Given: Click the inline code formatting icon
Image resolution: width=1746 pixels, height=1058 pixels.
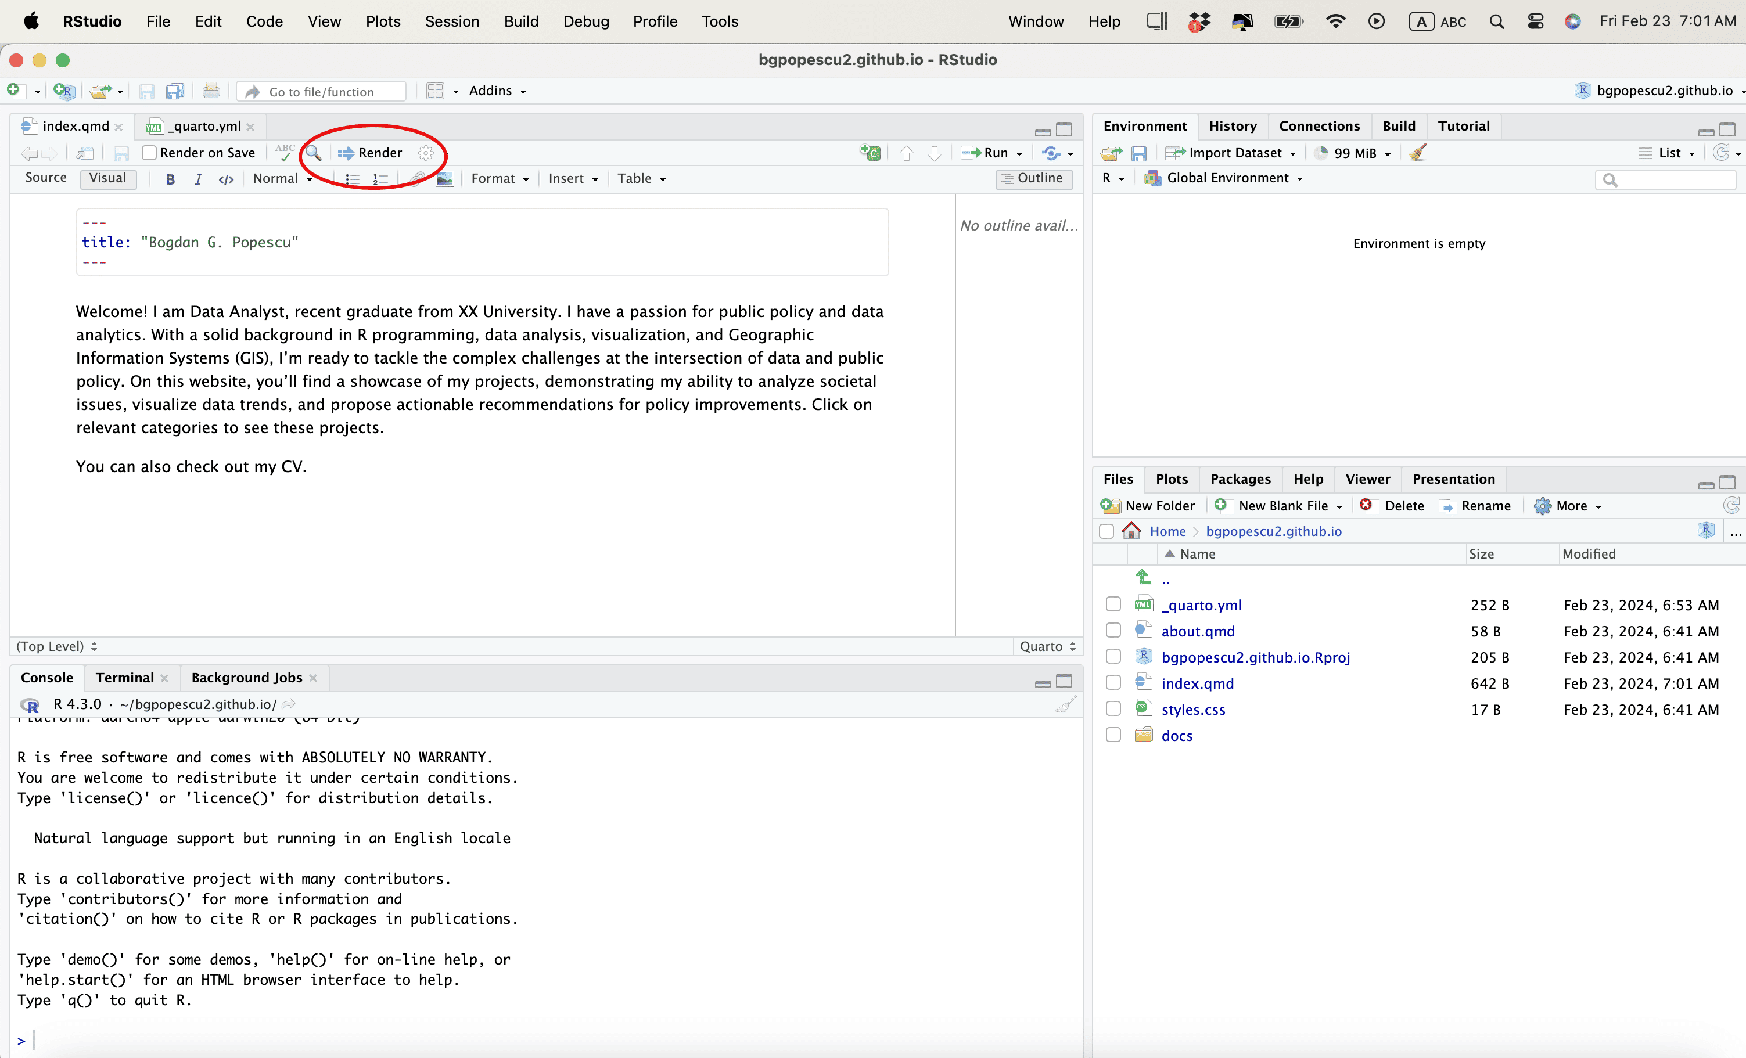Looking at the screenshot, I should 226,179.
